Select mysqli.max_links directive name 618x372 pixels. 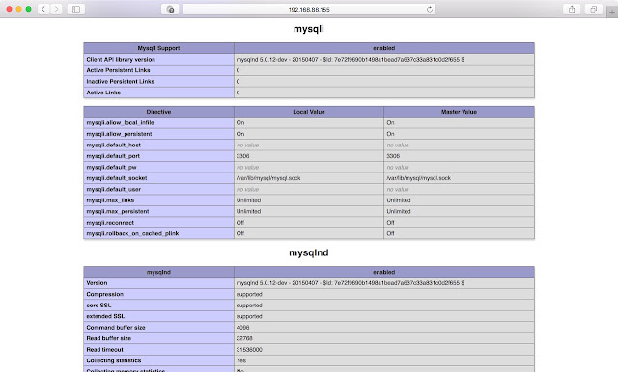tap(110, 200)
